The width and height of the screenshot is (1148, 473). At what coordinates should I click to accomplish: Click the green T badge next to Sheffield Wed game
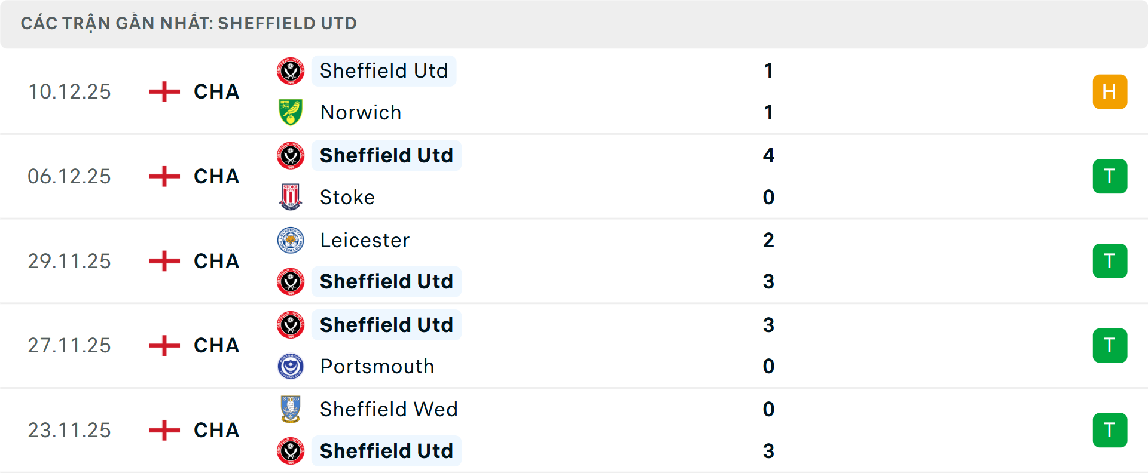(x=1110, y=430)
